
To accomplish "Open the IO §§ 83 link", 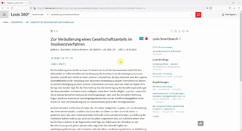I will pos(55,58).
